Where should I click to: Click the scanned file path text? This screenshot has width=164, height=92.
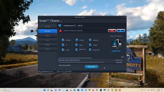pos(82,62)
